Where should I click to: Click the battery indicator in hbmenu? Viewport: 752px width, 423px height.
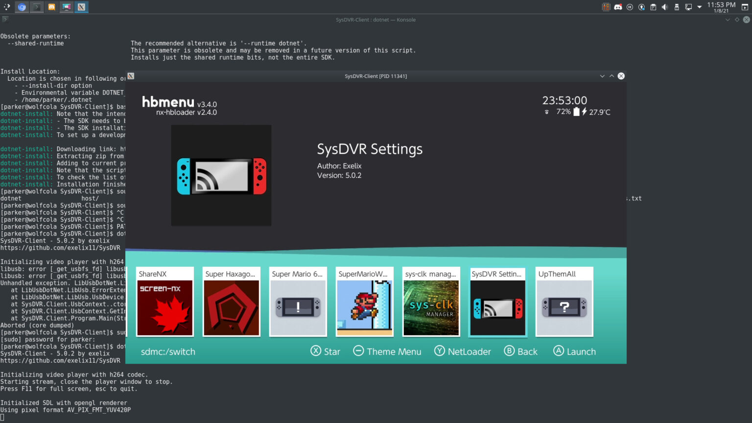click(576, 112)
